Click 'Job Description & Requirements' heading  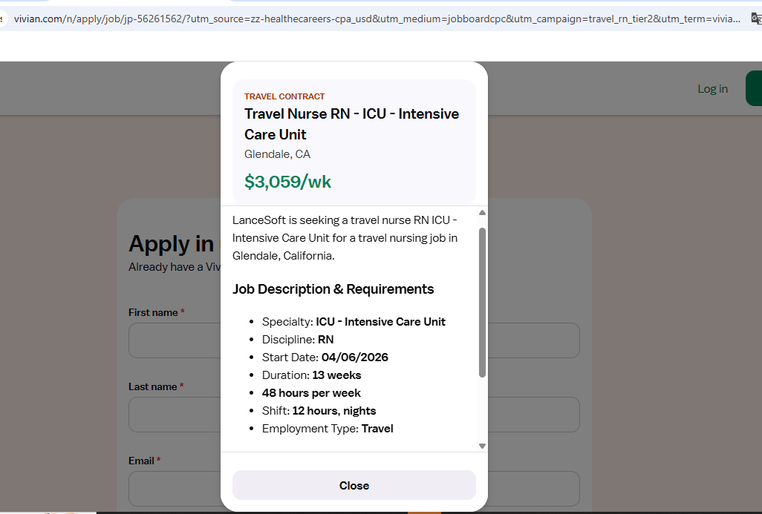click(x=333, y=289)
